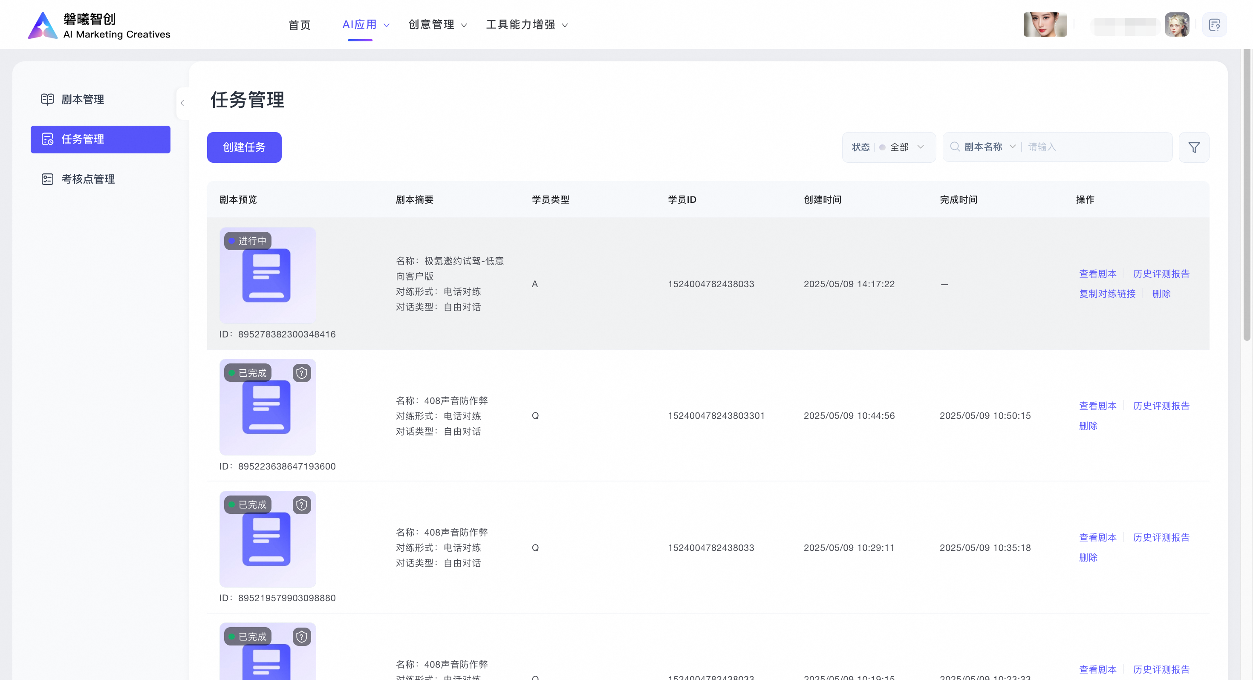The width and height of the screenshot is (1253, 680).
Task: Open script thumbnail for ID 895223638647193600
Action: click(x=268, y=407)
